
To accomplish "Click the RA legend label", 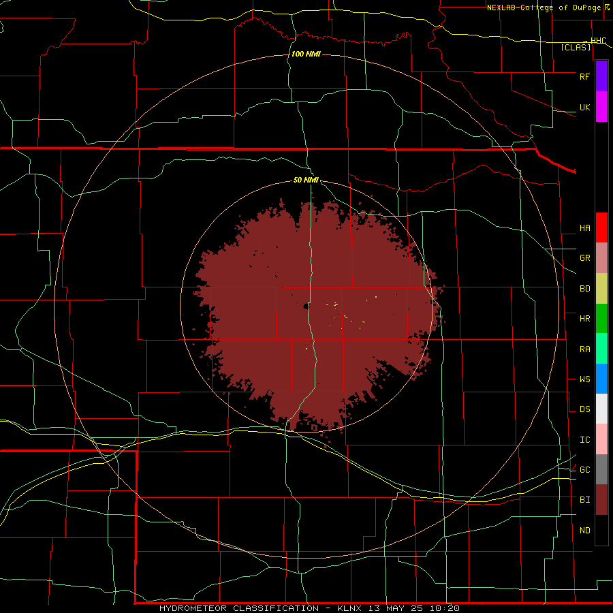I will tap(584, 349).
